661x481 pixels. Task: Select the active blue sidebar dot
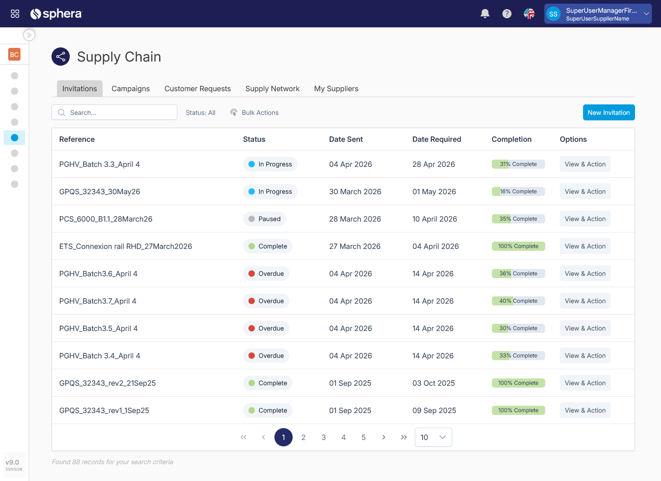[x=15, y=138]
